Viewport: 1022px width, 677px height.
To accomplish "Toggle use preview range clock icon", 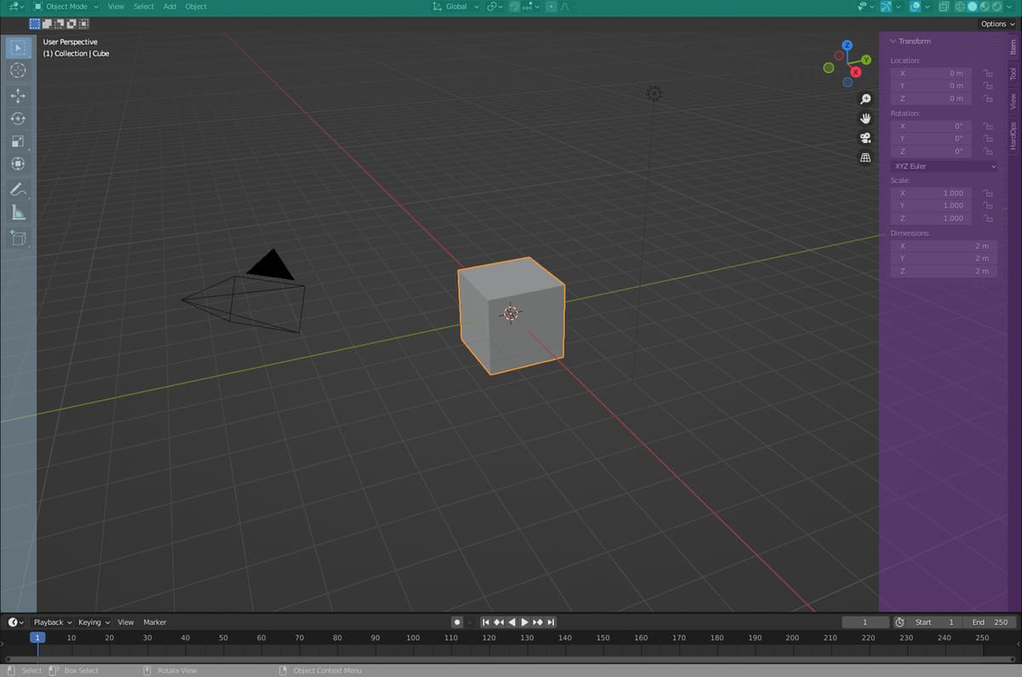I will click(899, 622).
